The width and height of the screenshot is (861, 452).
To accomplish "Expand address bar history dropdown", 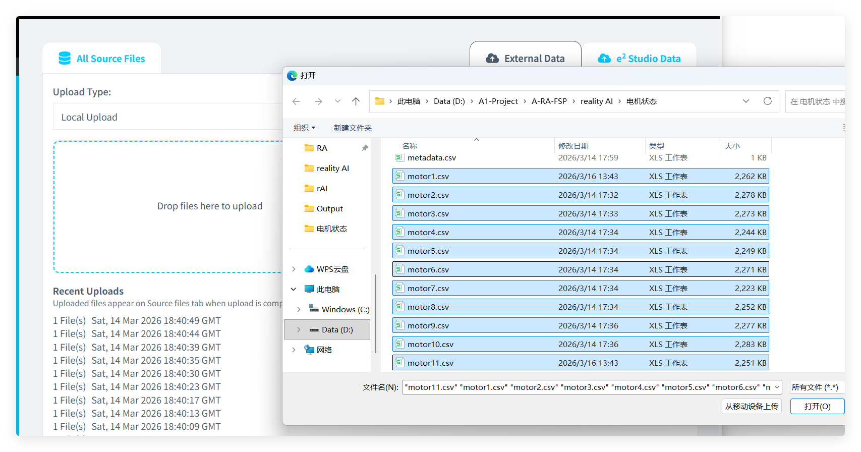I will [746, 101].
